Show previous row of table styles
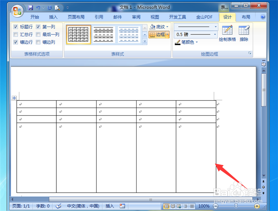Screen dimensions: 278x211 click(145, 28)
